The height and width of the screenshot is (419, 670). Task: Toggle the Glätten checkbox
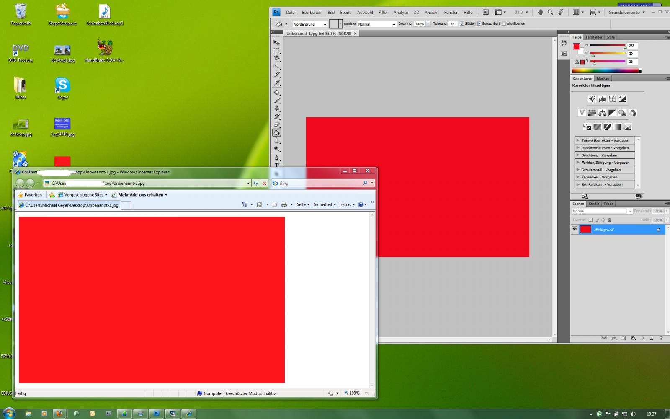(x=462, y=24)
